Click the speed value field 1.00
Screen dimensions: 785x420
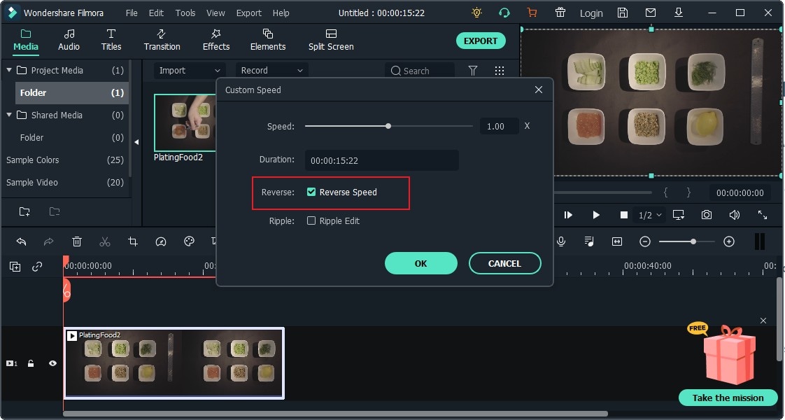pos(499,126)
